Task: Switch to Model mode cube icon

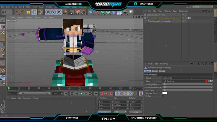Action: pos(3,27)
